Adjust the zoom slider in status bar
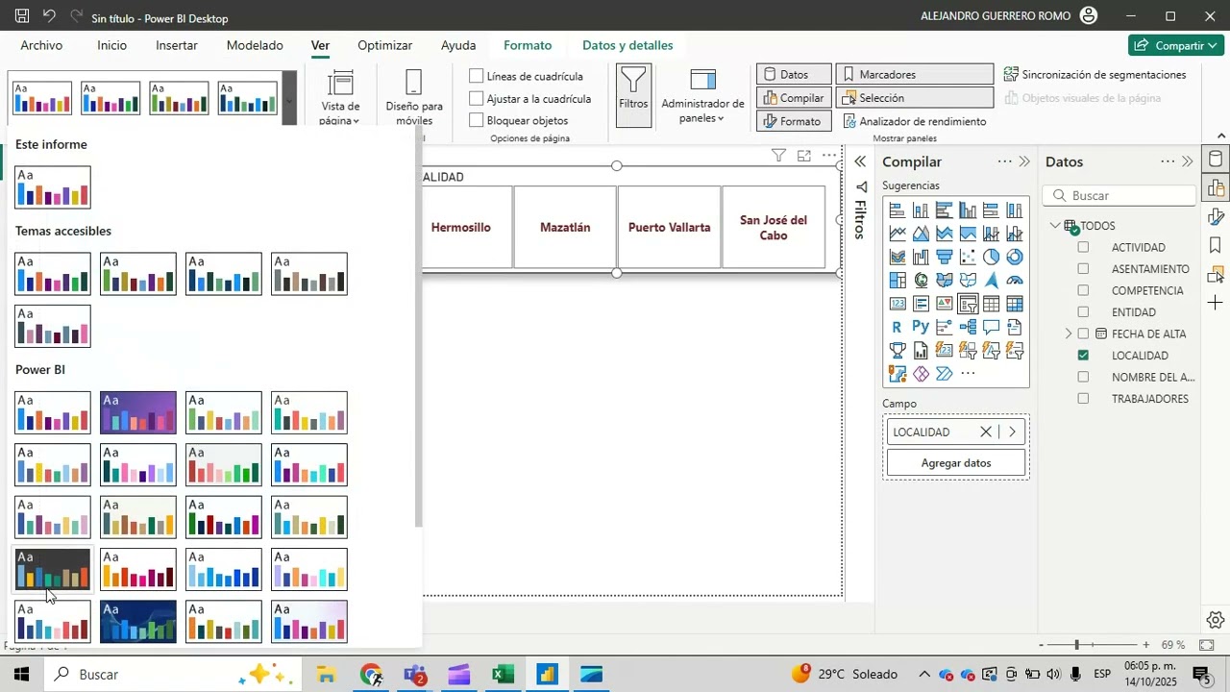Viewport: 1230px width, 692px height. click(1077, 645)
